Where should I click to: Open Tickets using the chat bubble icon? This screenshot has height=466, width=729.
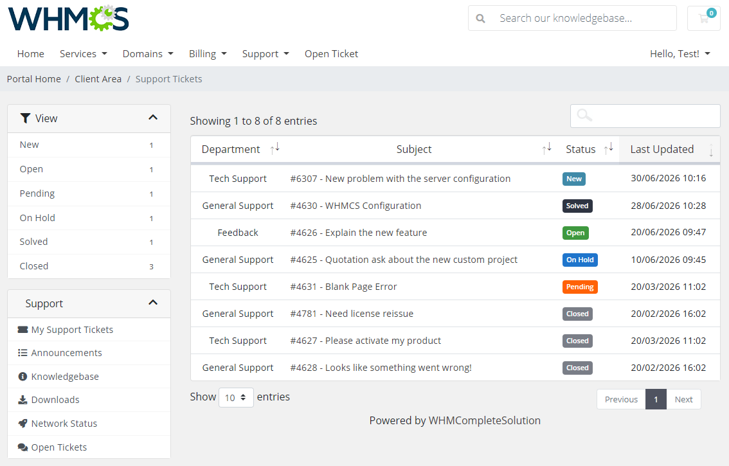click(x=22, y=447)
